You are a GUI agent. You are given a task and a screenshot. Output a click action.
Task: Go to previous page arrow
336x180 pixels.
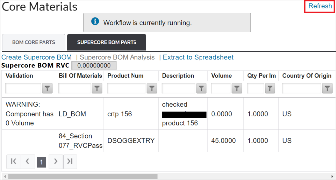28,161
